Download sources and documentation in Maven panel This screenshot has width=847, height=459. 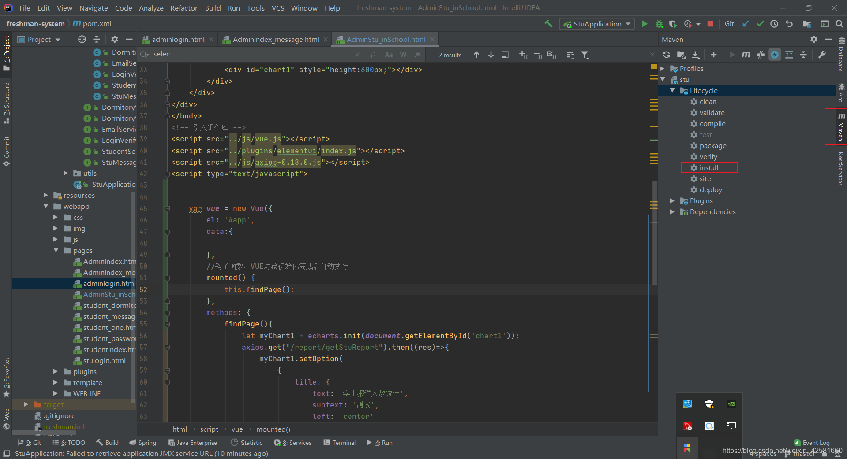tap(696, 55)
